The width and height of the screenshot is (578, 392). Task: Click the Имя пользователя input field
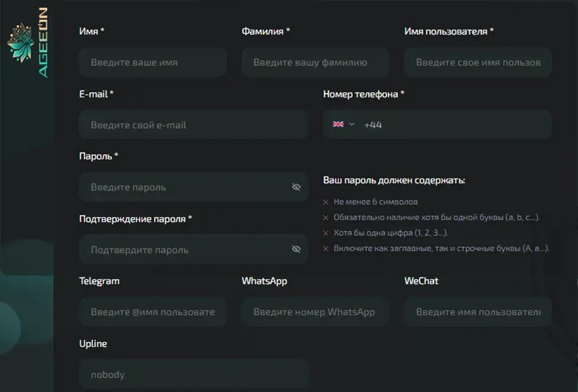click(x=478, y=62)
